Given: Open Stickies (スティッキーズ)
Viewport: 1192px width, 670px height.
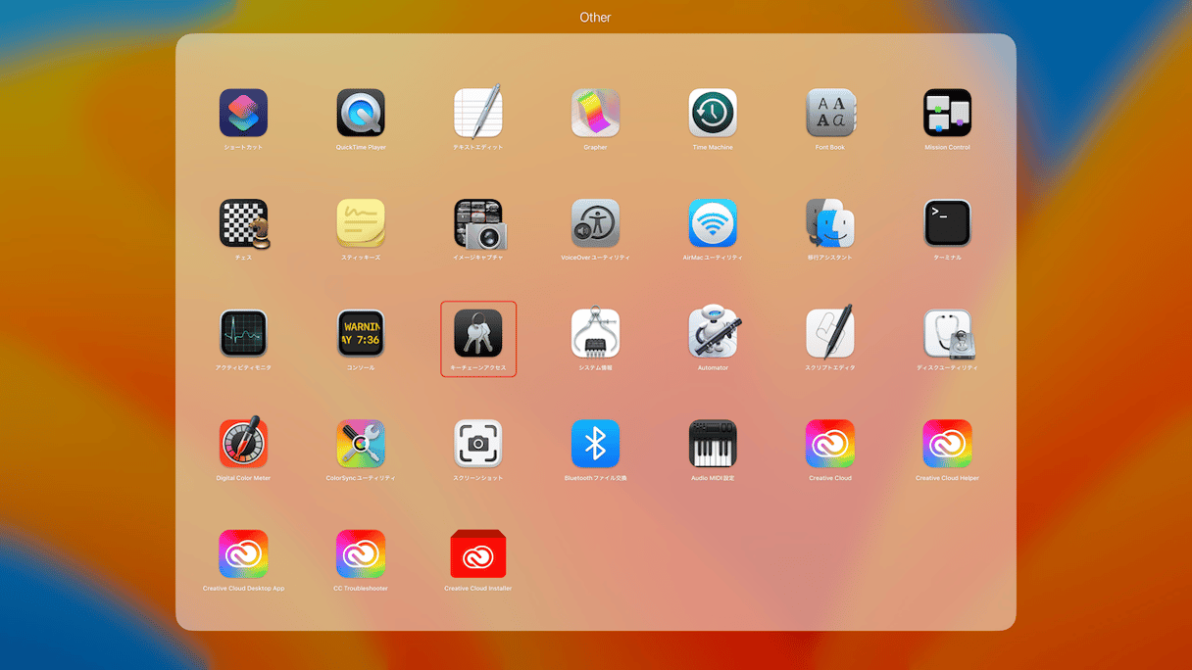Looking at the screenshot, I should (x=361, y=223).
